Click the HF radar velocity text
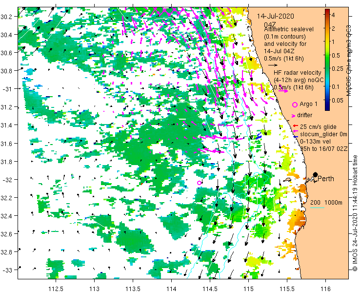The width and height of the screenshot is (361, 293). click(297, 73)
